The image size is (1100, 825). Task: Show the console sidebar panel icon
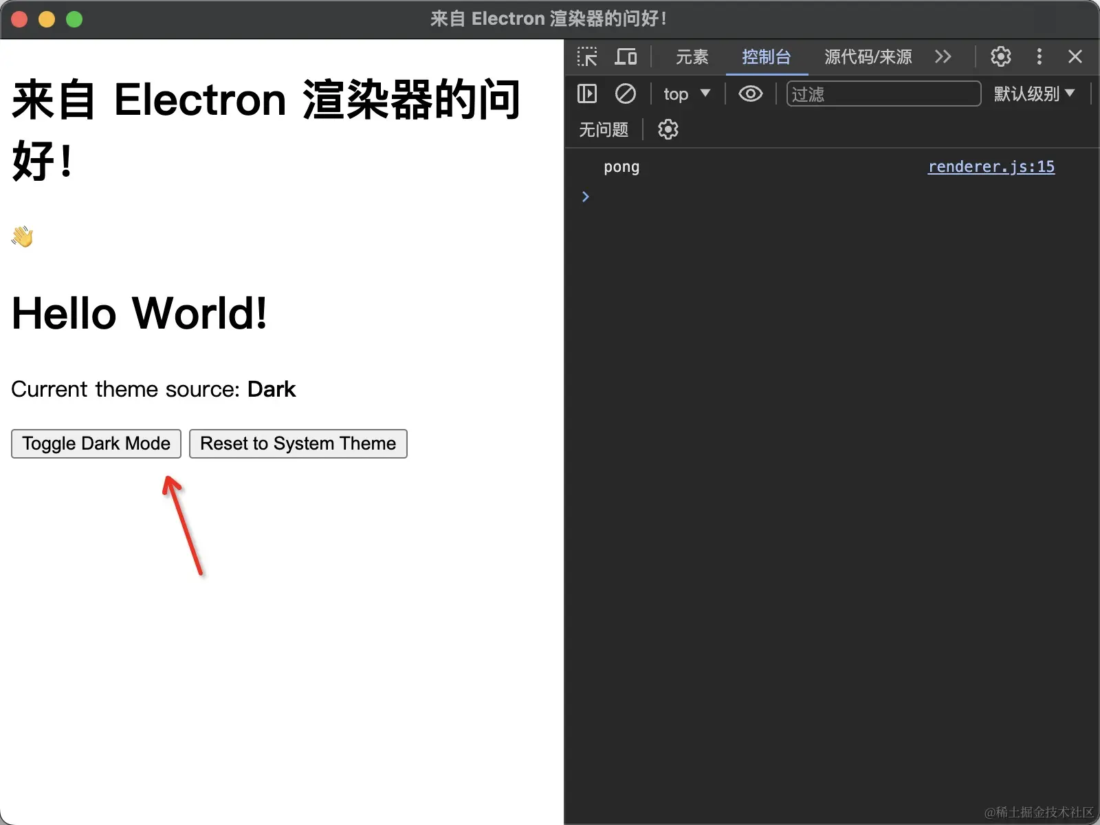click(587, 93)
